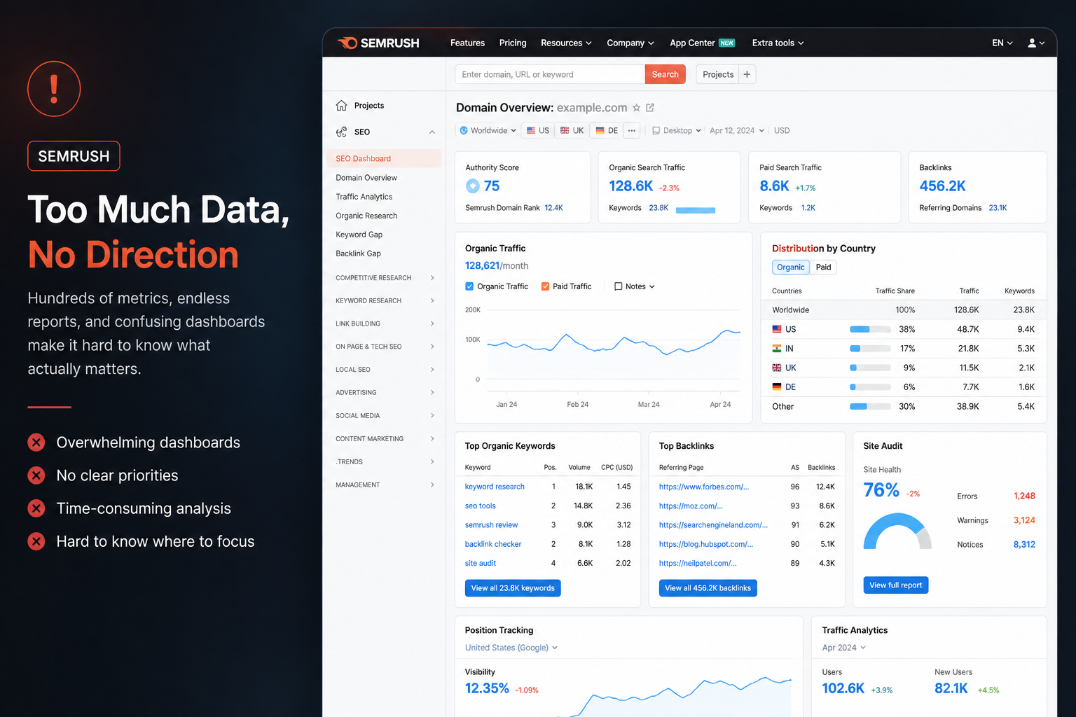Select SEO Dashboard in the sidebar
The image size is (1076, 717).
[x=384, y=159]
